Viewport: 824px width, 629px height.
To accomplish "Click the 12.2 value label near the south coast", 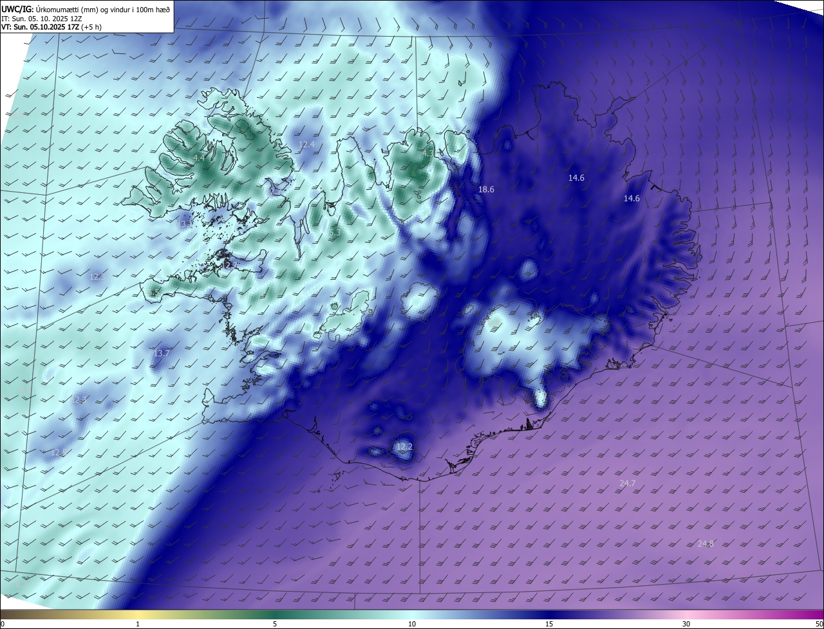I will tap(404, 446).
